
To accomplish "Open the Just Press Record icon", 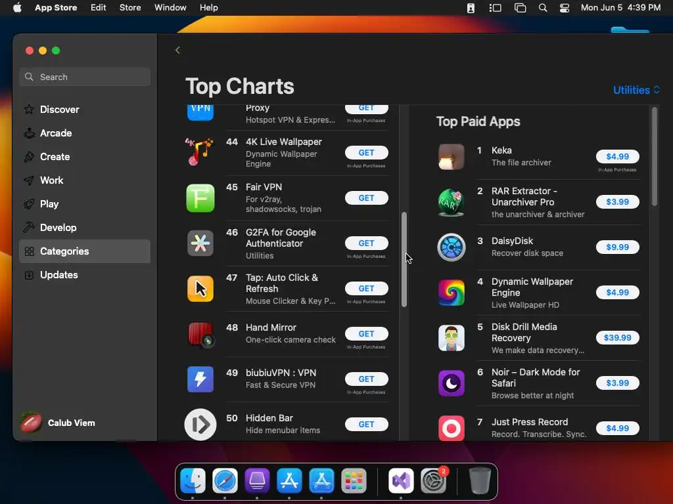I will tap(451, 428).
